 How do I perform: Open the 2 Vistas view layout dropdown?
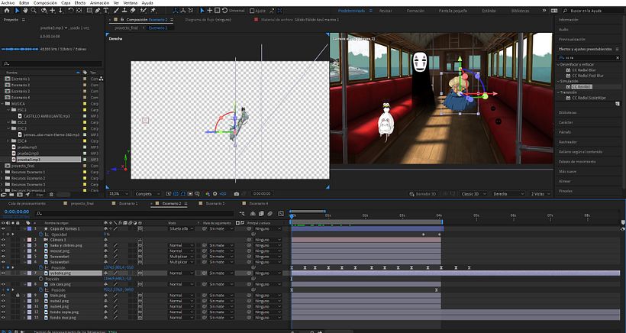pyautogui.click(x=540, y=194)
